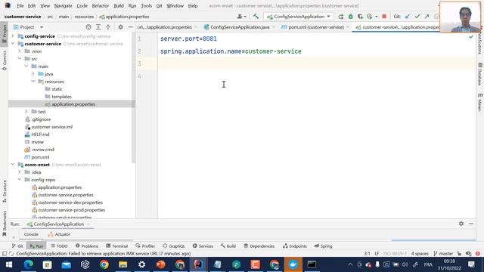The height and width of the screenshot is (272, 484).
Task: Click LF line separator in status bar
Action: 377,254
